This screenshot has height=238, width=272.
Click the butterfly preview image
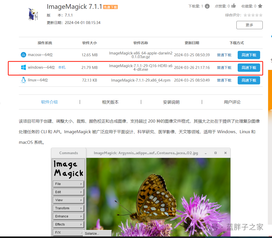pos(158,196)
